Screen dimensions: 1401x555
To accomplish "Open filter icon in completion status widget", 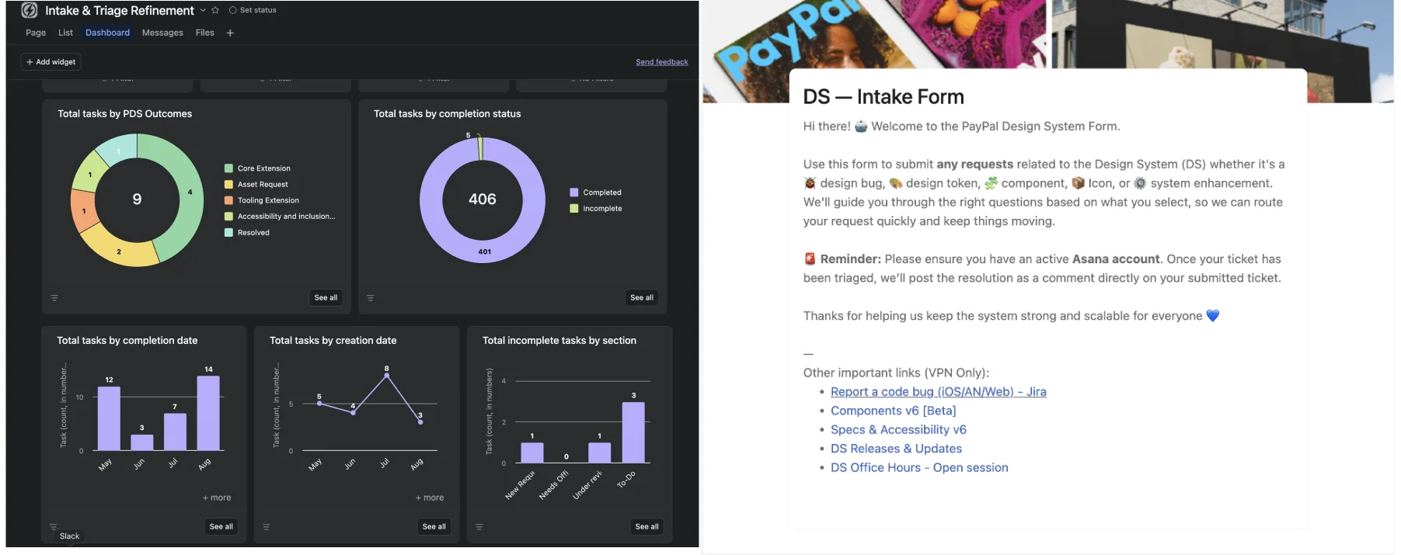I will pyautogui.click(x=371, y=298).
